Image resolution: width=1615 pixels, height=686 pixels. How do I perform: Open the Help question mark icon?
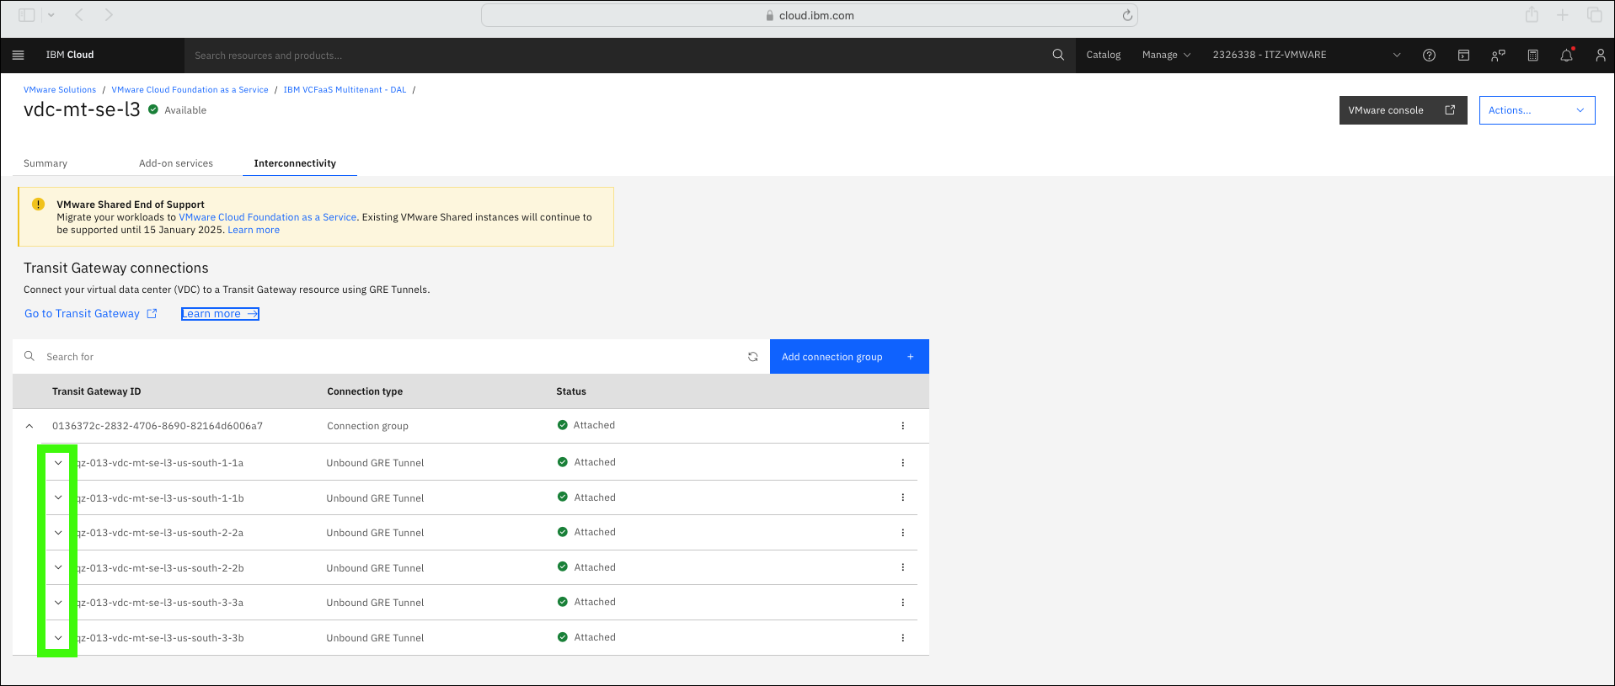(1429, 55)
